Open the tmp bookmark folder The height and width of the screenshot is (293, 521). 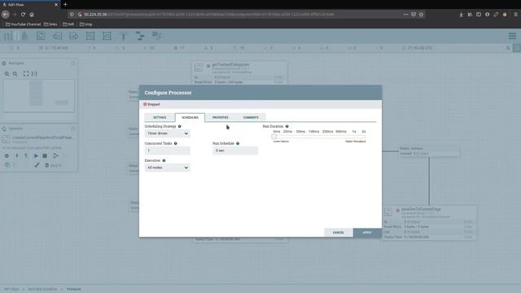point(85,24)
